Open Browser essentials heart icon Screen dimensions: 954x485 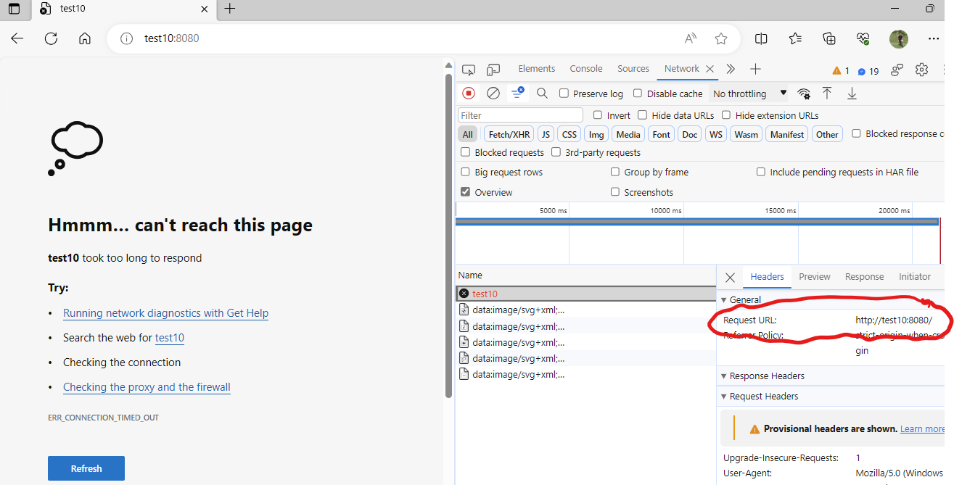pyautogui.click(x=863, y=38)
